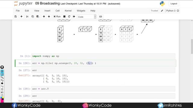Select the pencil drawing tool
This screenshot has height=108, width=193.
tap(2, 77)
